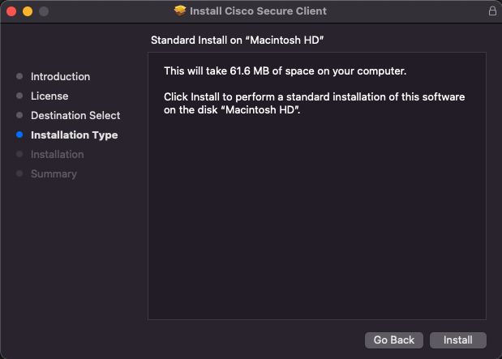Screen dimensions: 502x359
Task: Jump to the Destination Select step
Action: tap(75, 116)
